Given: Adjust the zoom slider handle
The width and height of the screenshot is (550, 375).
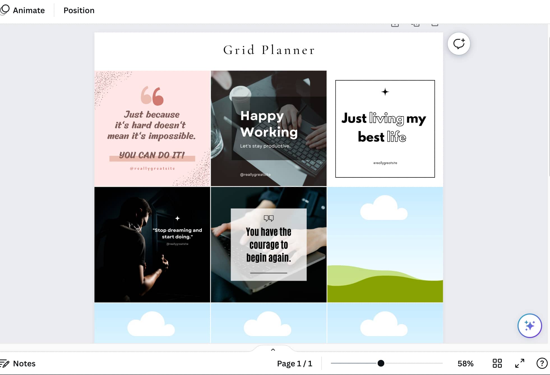Looking at the screenshot, I should (381, 363).
